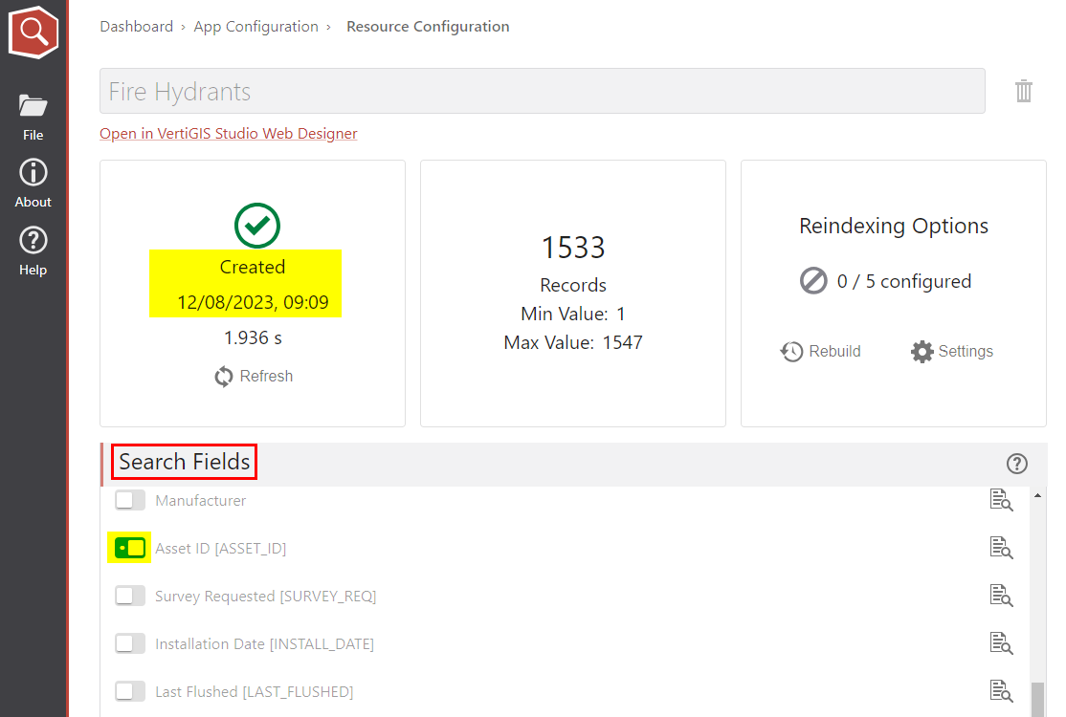Go back to the Dashboard breadcrumb
Image resolution: width=1066 pixels, height=717 pixels.
coord(136,26)
